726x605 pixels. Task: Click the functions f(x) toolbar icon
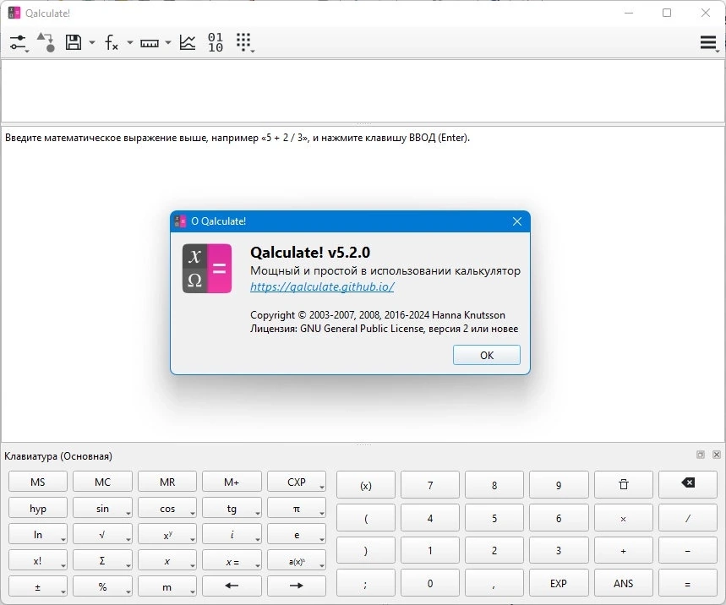click(x=111, y=42)
